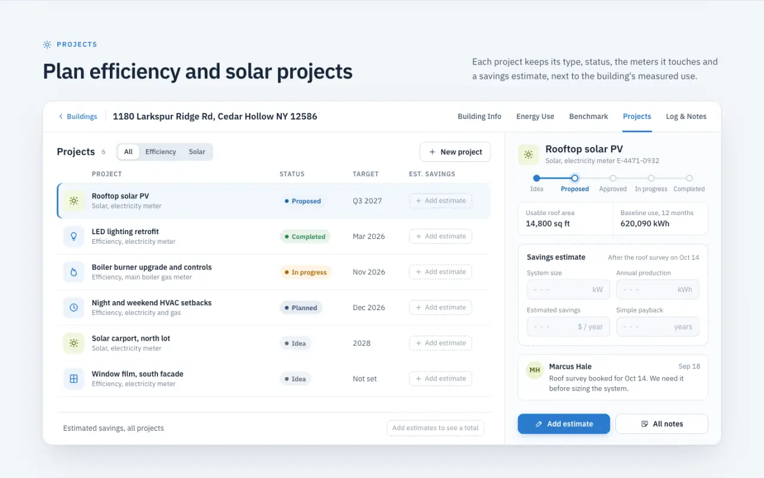The image size is (764, 478).
Task: Click "Add estimates to see a total"
Action: click(x=435, y=428)
